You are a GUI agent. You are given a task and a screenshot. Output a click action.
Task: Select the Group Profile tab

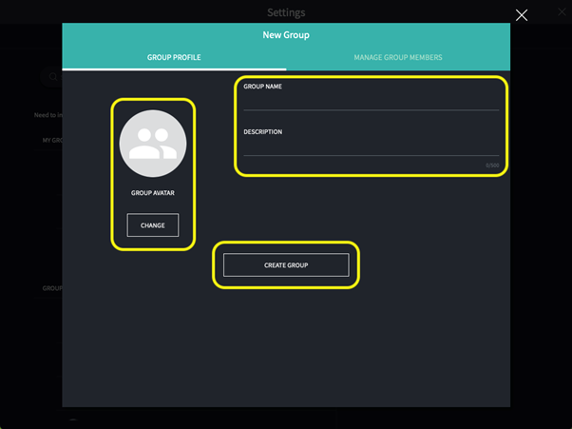(174, 58)
